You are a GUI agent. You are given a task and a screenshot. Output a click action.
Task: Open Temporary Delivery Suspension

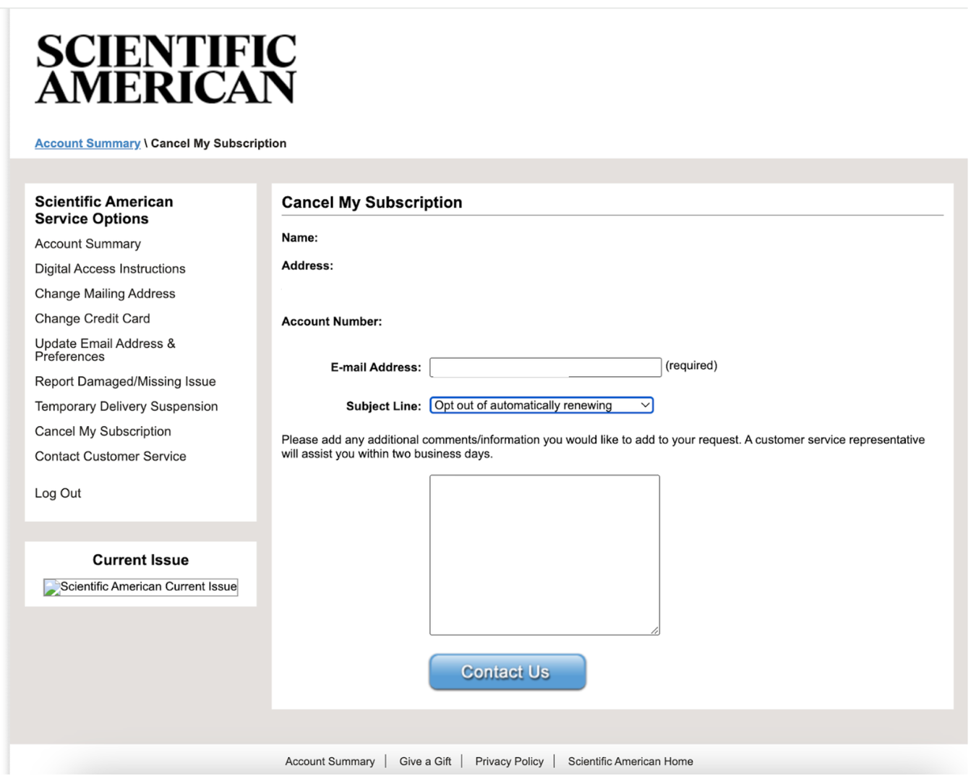[126, 406]
